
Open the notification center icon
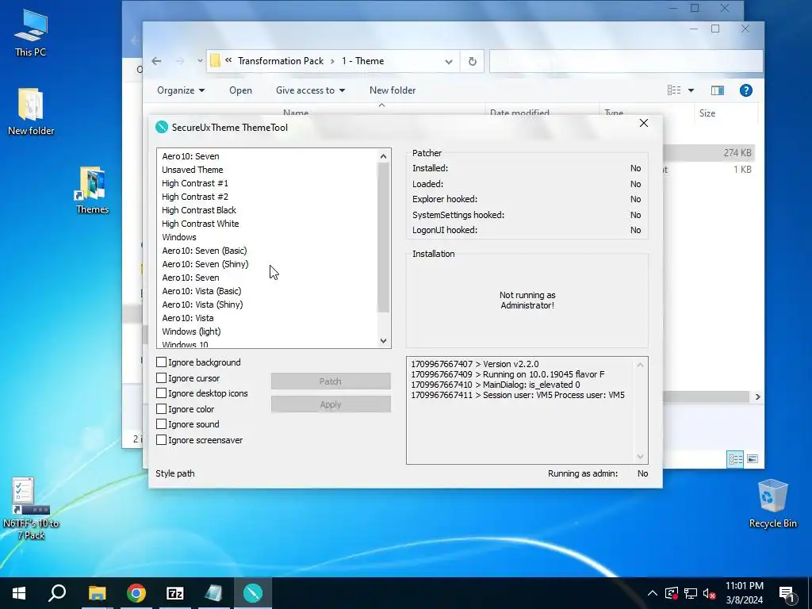pyautogui.click(x=787, y=594)
